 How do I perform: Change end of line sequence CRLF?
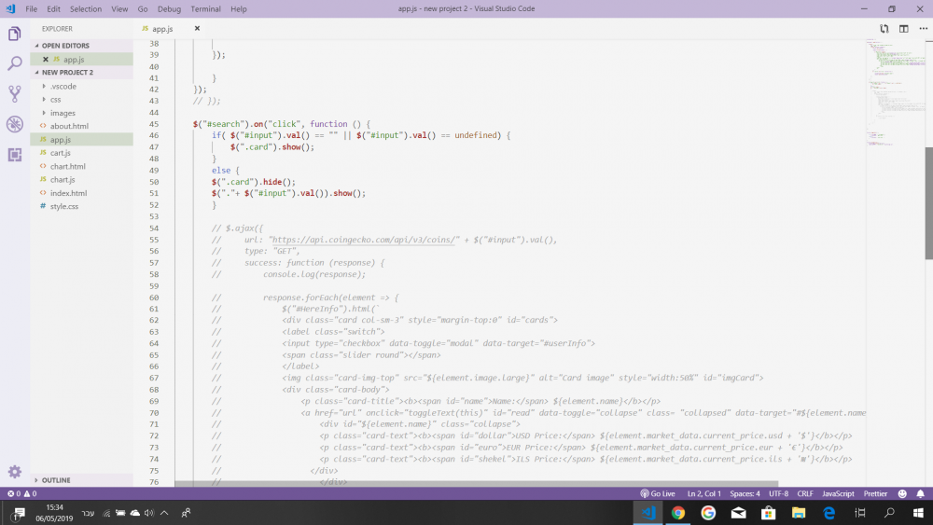pyautogui.click(x=805, y=493)
